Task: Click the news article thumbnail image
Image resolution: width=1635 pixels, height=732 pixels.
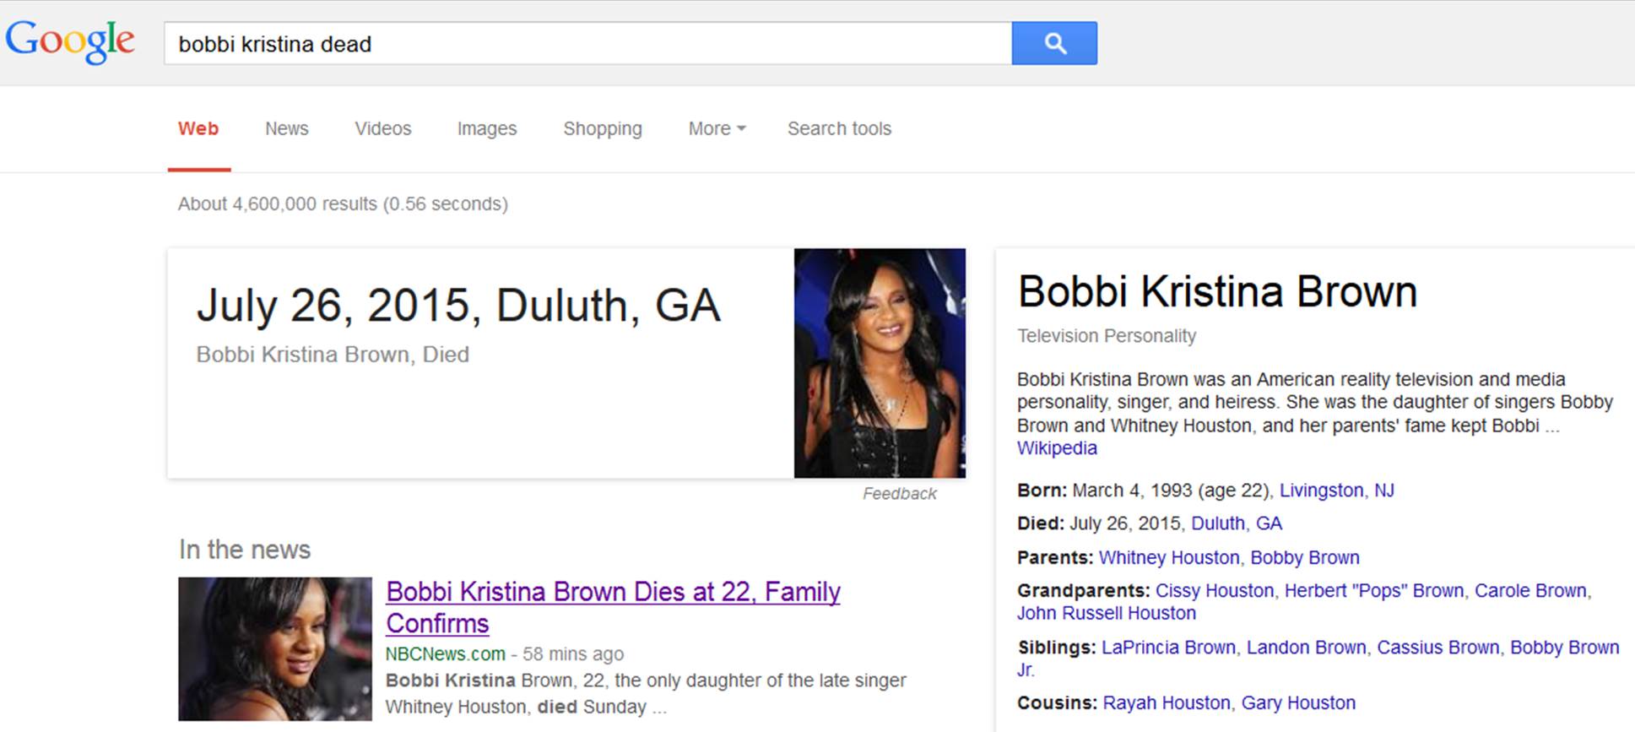Action: point(275,648)
